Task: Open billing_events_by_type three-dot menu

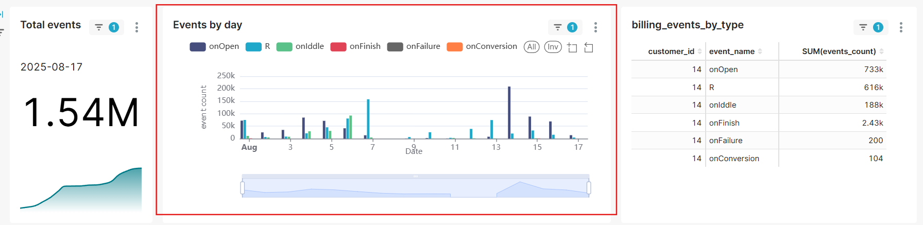Action: coord(901,27)
